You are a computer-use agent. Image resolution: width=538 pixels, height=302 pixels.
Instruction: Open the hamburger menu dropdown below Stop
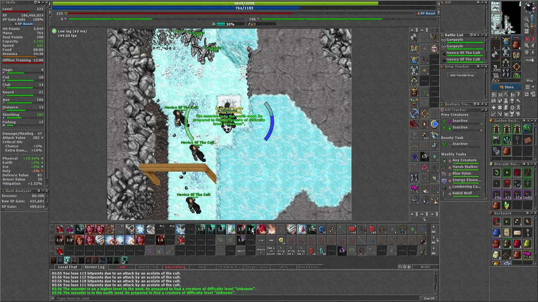530,87
